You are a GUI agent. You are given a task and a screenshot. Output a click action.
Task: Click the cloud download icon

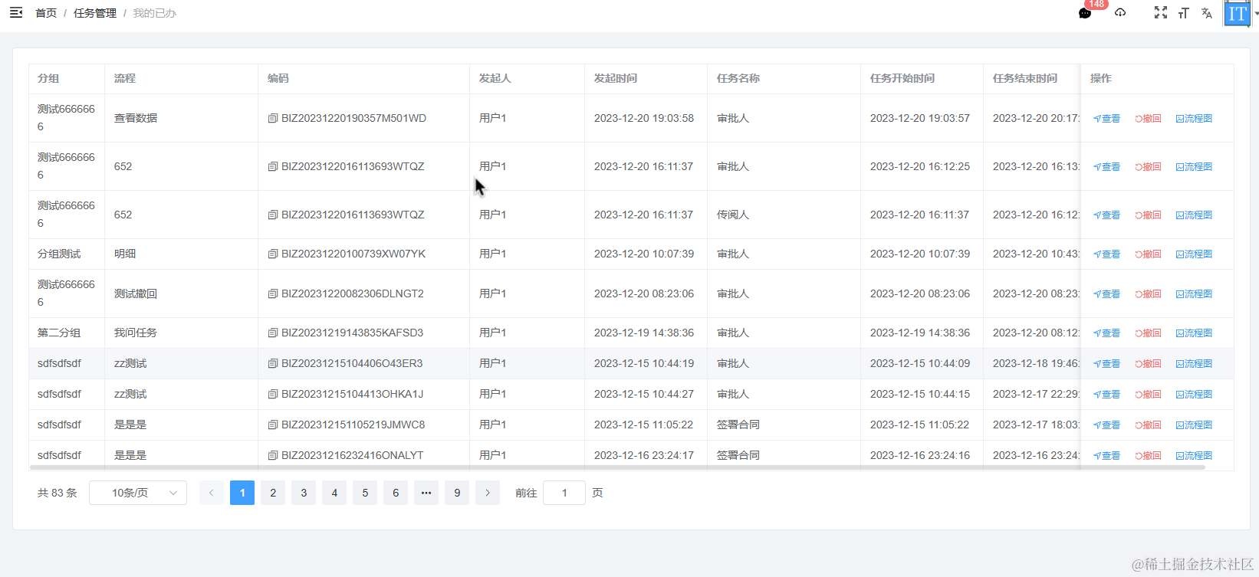pyautogui.click(x=1120, y=13)
